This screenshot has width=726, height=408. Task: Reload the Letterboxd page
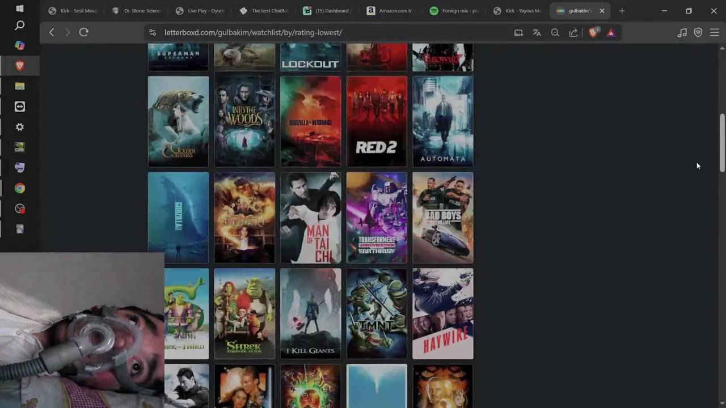pos(84,32)
